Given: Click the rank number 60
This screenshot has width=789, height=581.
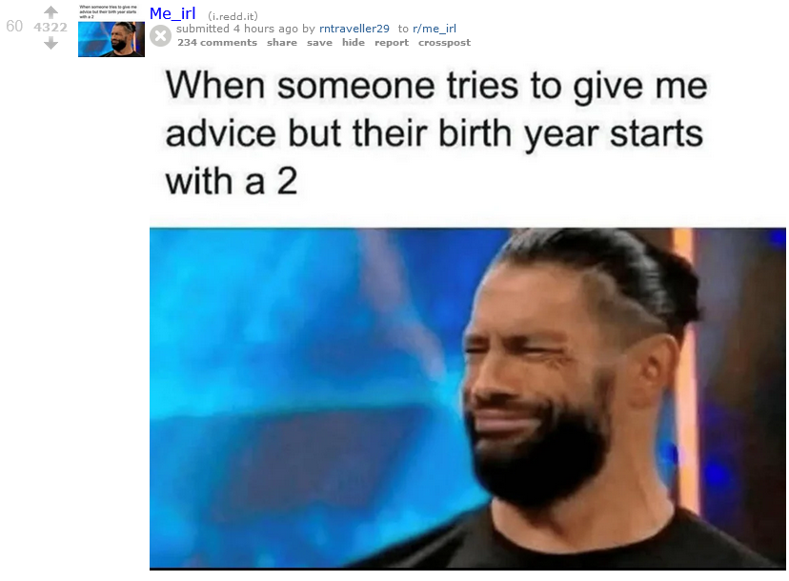Looking at the screenshot, I should pos(14,26).
